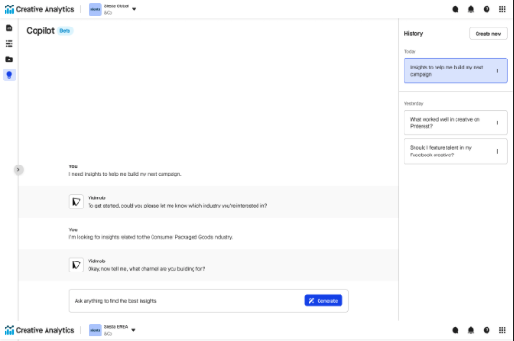Click Vidmob reply about which industry

tap(177, 206)
